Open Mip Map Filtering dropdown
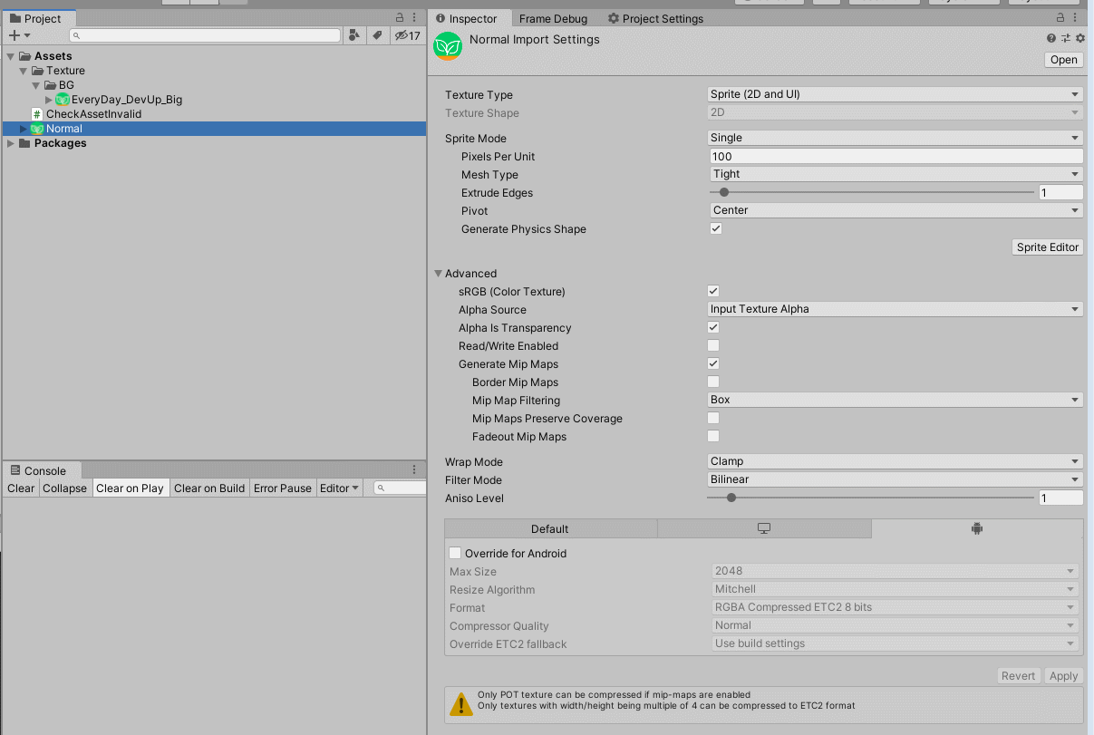This screenshot has height=735, width=1094. click(895, 400)
